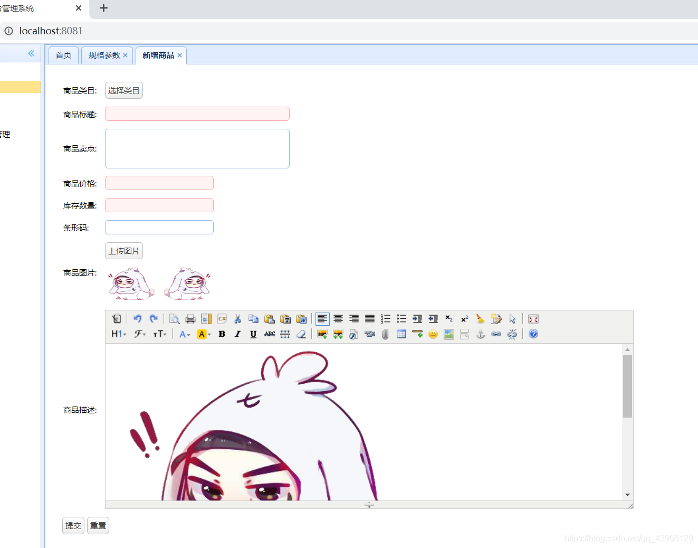Open text color dropdown
Viewport: 698px width, 548px height.
(x=185, y=334)
